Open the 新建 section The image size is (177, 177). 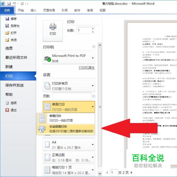[9, 67]
